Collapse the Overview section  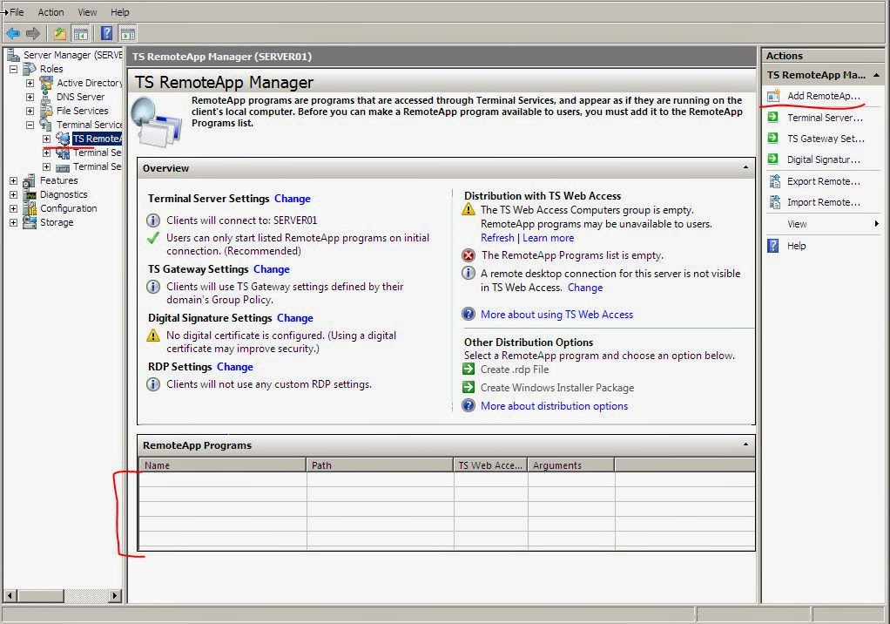(745, 167)
